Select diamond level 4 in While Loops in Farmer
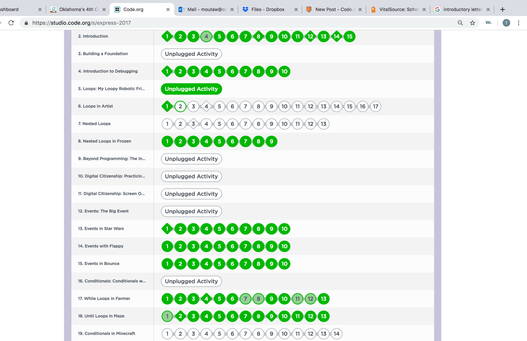The height and width of the screenshot is (341, 527). tap(206, 299)
